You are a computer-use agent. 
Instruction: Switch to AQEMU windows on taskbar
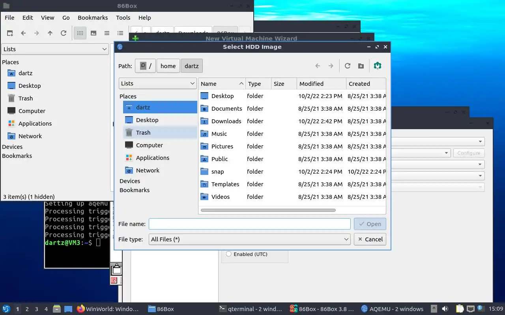(x=392, y=309)
